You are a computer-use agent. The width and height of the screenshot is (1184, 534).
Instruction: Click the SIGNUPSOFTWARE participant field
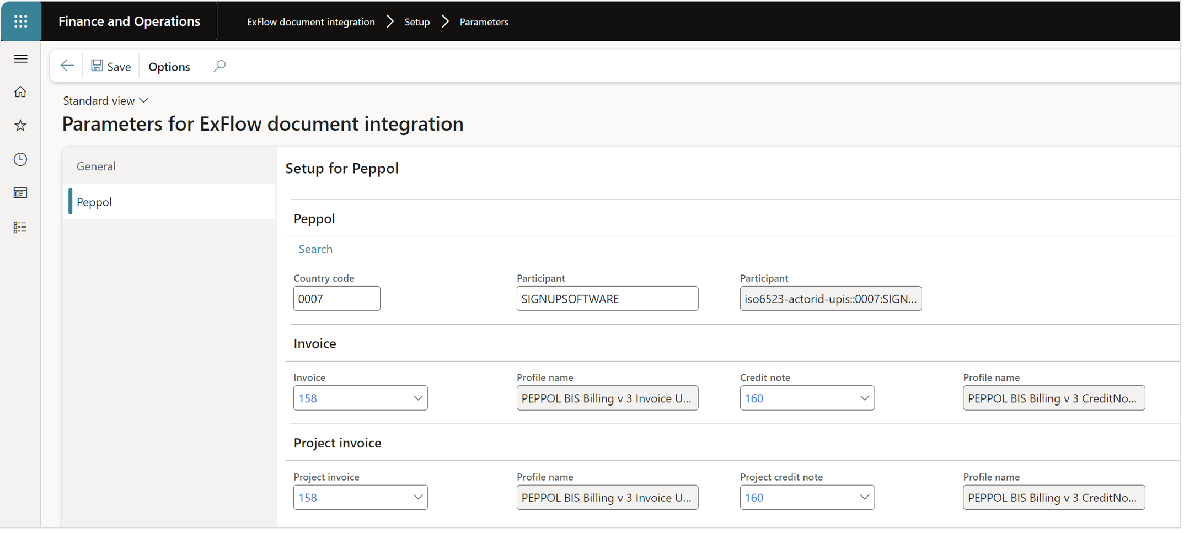coord(608,299)
